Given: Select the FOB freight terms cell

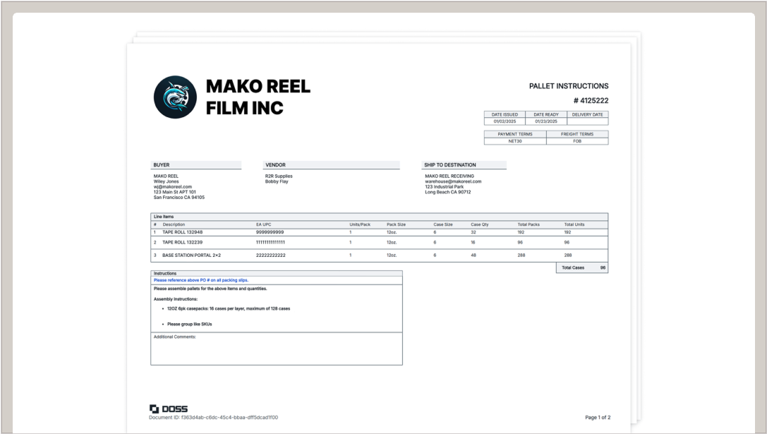Looking at the screenshot, I should tap(576, 141).
